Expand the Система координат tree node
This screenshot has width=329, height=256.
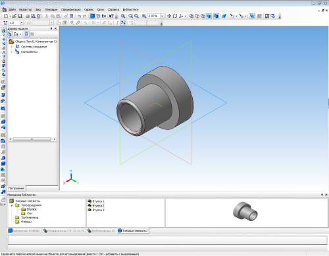(12, 47)
